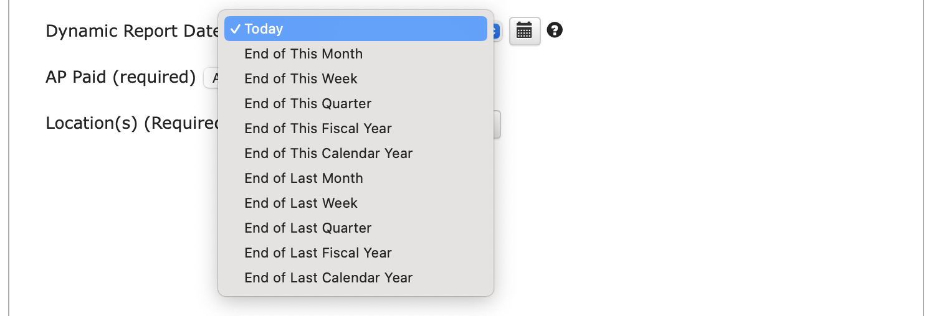Click the Location(s) (Required) label
The height and width of the screenshot is (316, 936).
132,123
